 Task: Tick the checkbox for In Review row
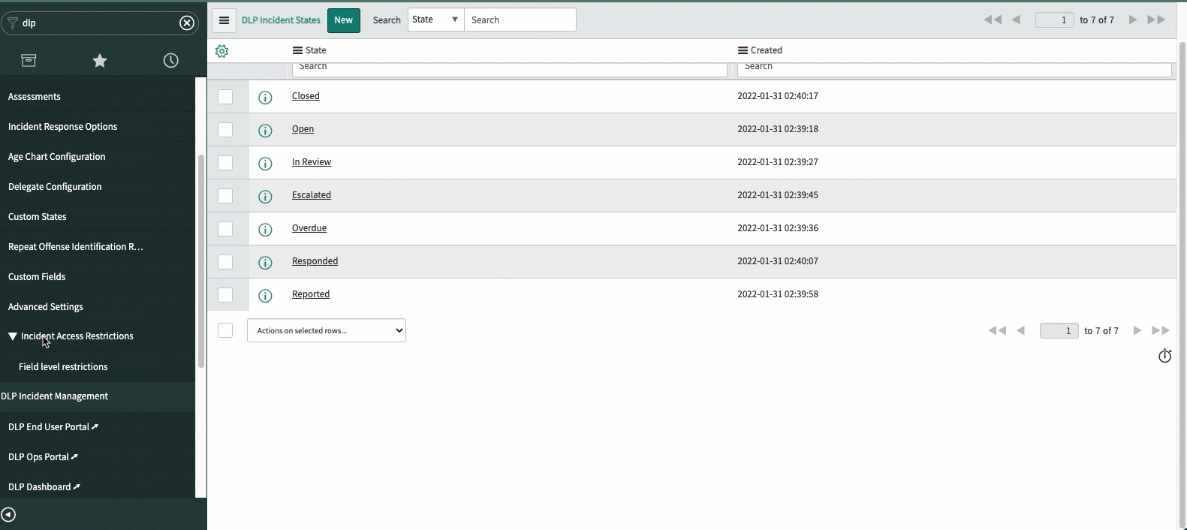pyautogui.click(x=225, y=163)
